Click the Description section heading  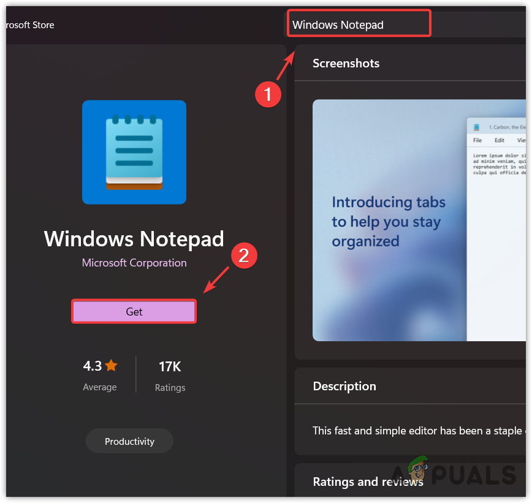coord(344,386)
